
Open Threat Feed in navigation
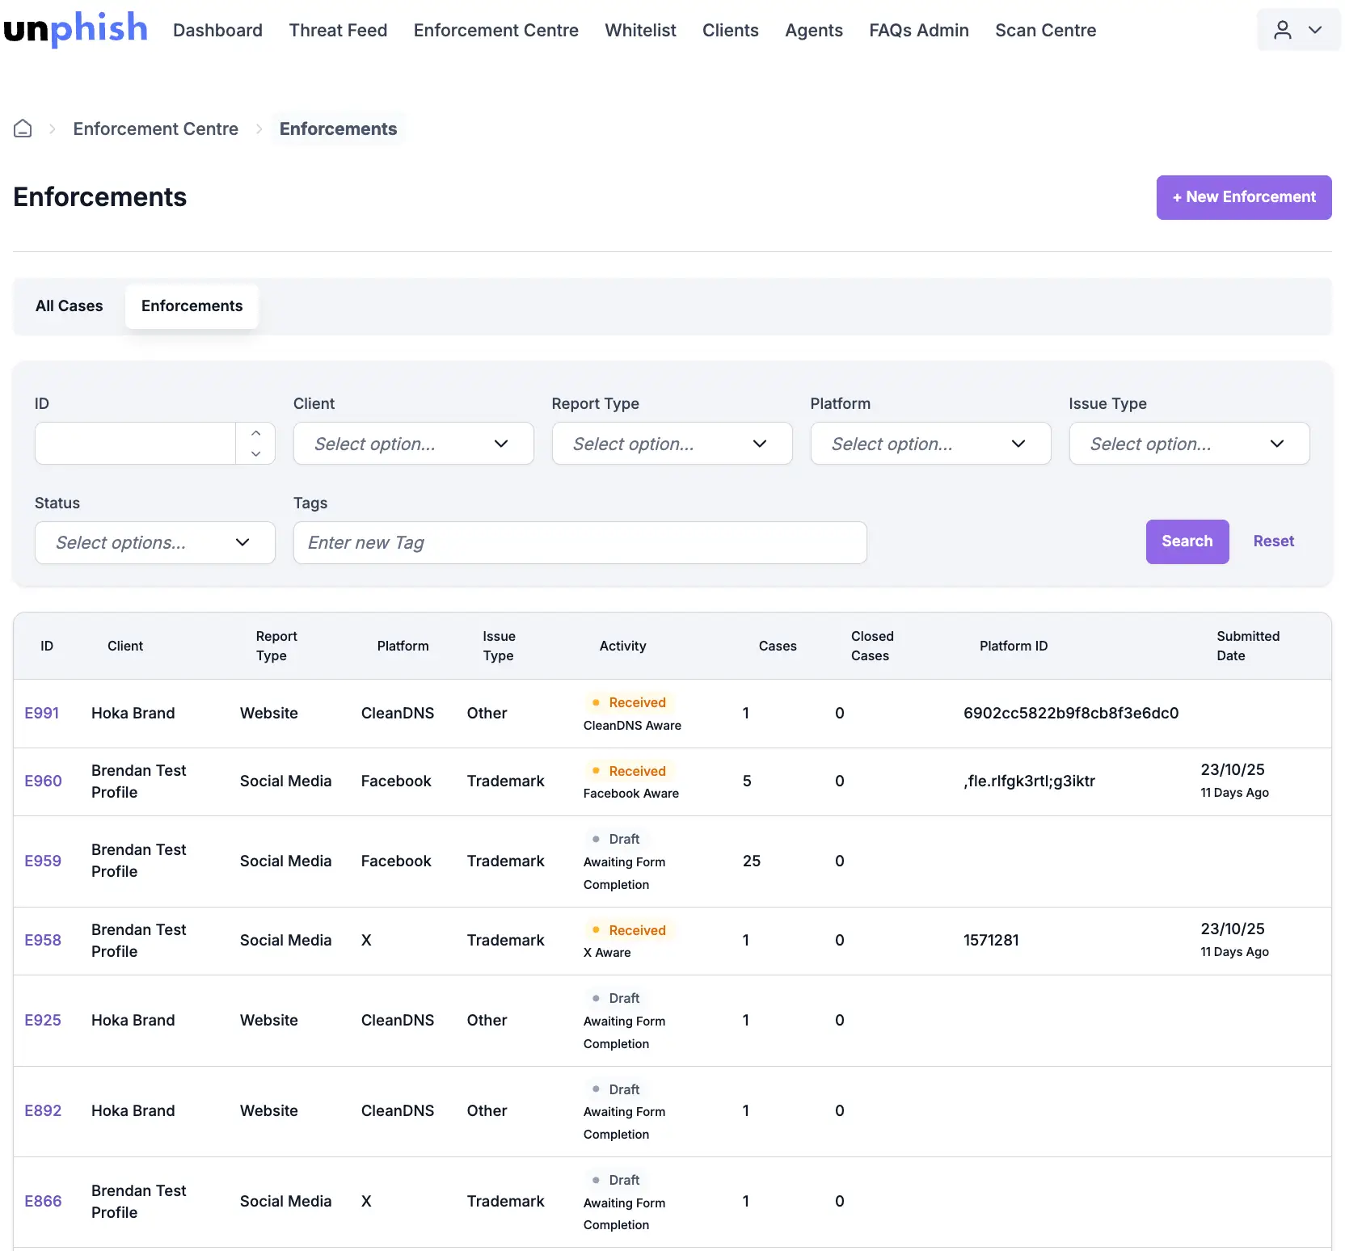(338, 31)
